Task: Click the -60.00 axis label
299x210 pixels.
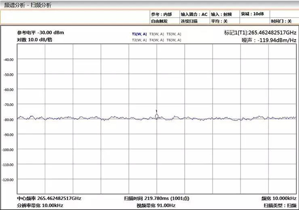Action: pyautogui.click(x=8, y=90)
